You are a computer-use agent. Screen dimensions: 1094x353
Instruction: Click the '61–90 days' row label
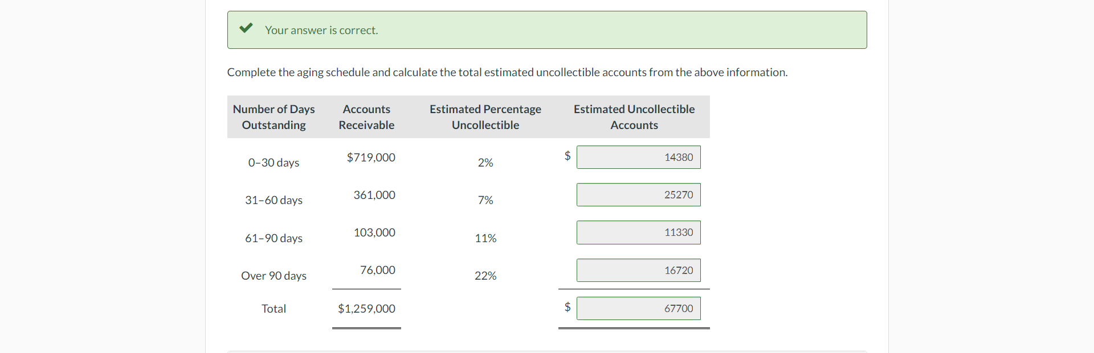[x=274, y=238]
